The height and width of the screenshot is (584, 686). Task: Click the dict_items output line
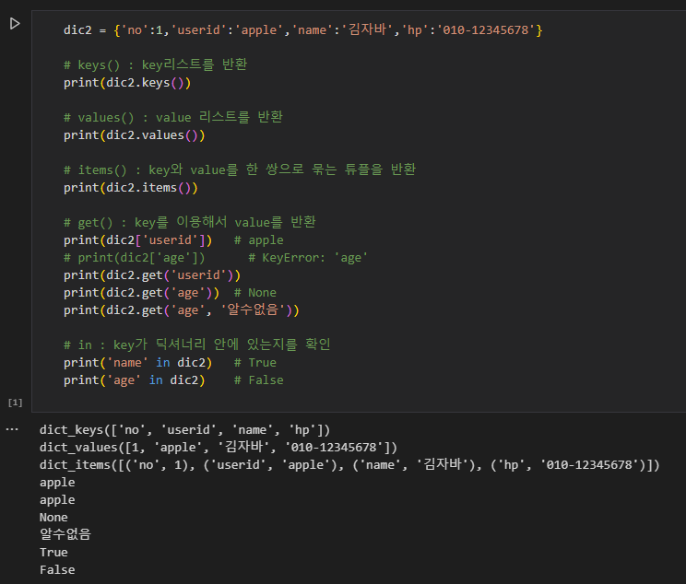pyautogui.click(x=349, y=464)
